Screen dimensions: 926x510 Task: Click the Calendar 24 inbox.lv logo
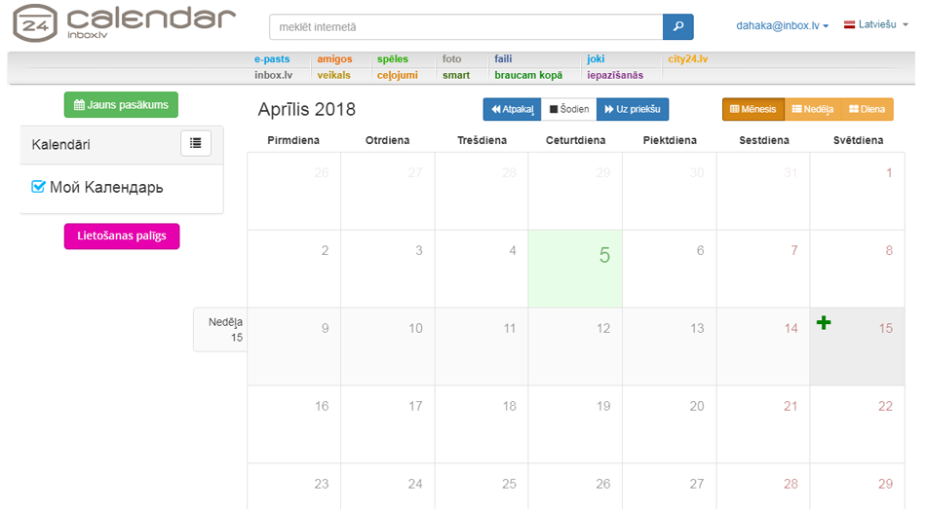click(124, 23)
